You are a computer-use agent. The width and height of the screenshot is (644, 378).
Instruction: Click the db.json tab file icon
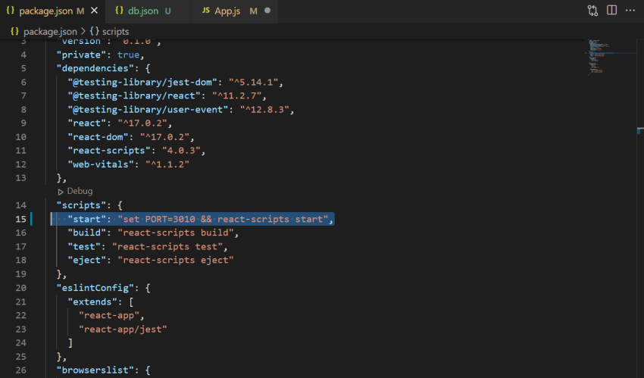pyautogui.click(x=119, y=11)
